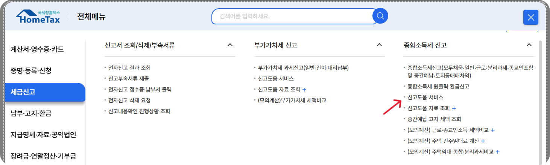The image size is (550, 165).
Task: Open 종합소득세신고(모두채움·일반·근로...) link
Action: (x=470, y=72)
